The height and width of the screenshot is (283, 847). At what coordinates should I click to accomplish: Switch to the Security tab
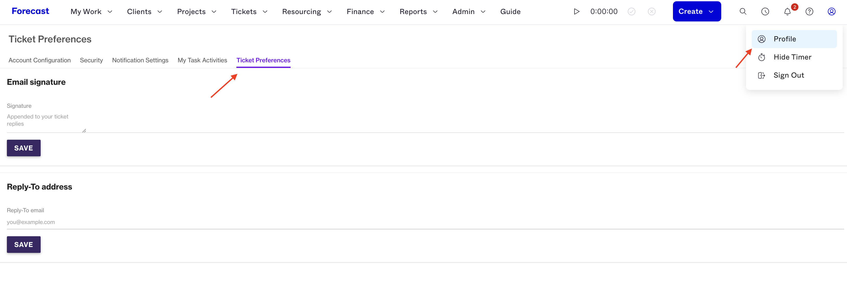(x=91, y=61)
